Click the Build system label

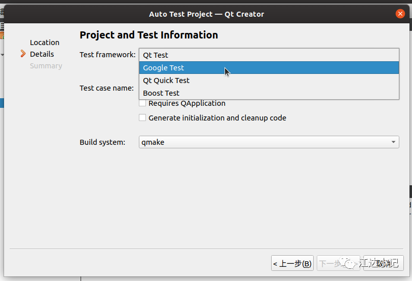[x=102, y=142]
